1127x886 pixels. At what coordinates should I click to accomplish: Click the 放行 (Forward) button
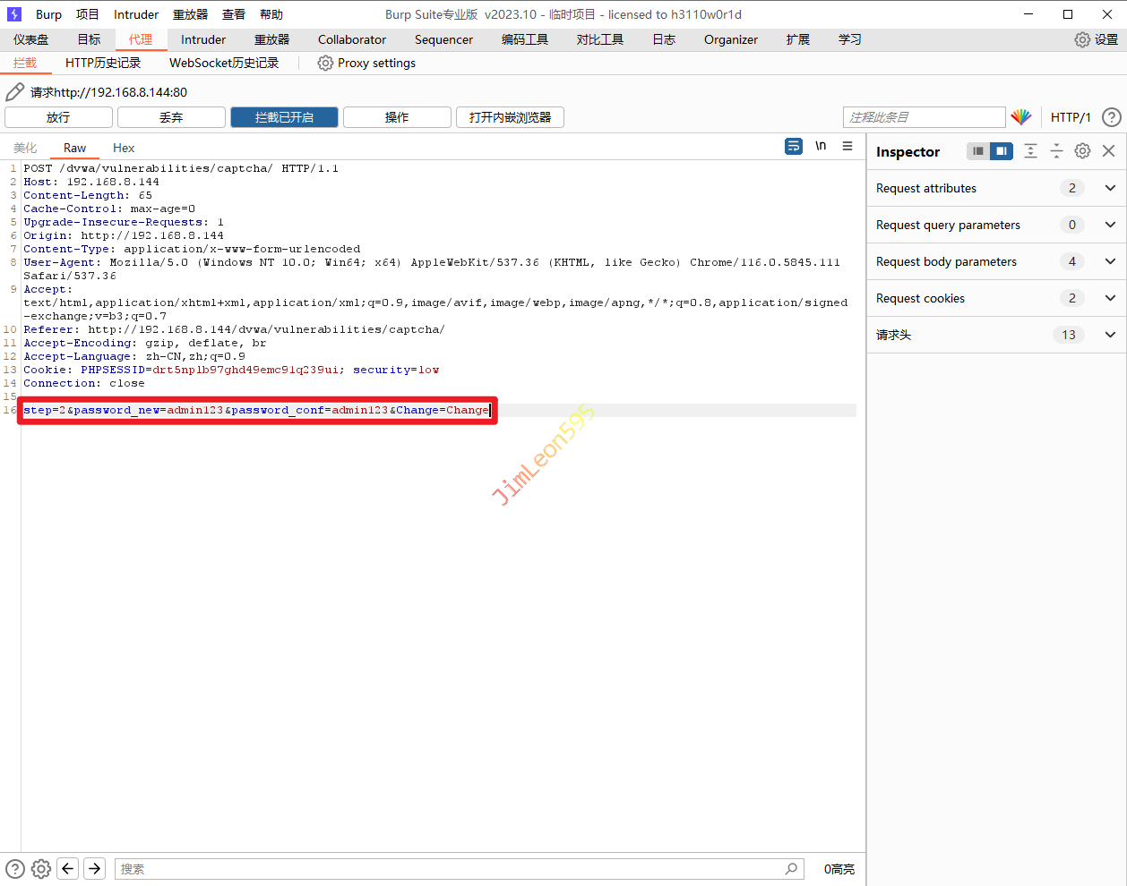(x=58, y=117)
